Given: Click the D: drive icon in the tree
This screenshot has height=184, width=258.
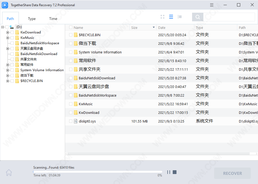Looking at the screenshot, I should (x=12, y=27).
